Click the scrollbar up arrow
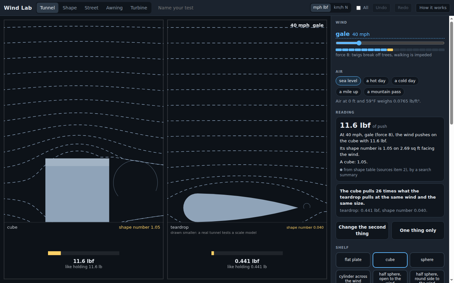454x283 pixels. tap(451, 19)
